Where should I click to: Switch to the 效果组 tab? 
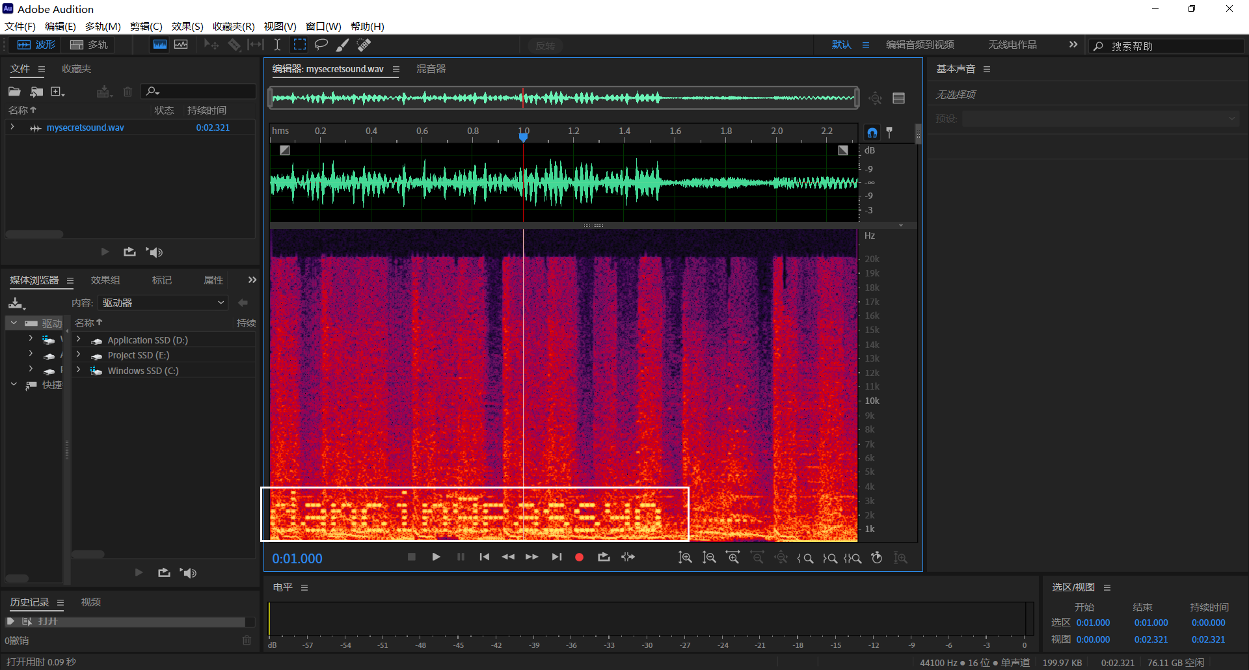pyautogui.click(x=105, y=280)
